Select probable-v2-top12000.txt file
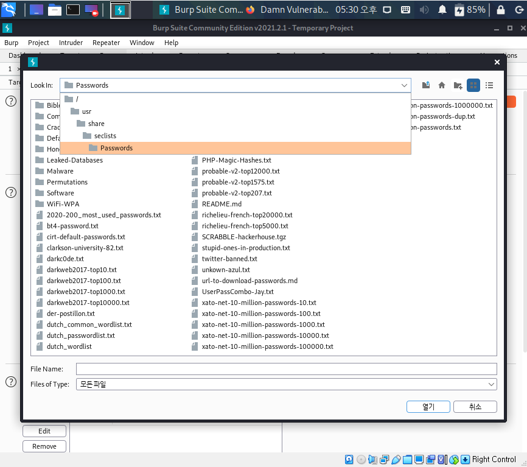This screenshot has height=467, width=527. tap(236, 171)
